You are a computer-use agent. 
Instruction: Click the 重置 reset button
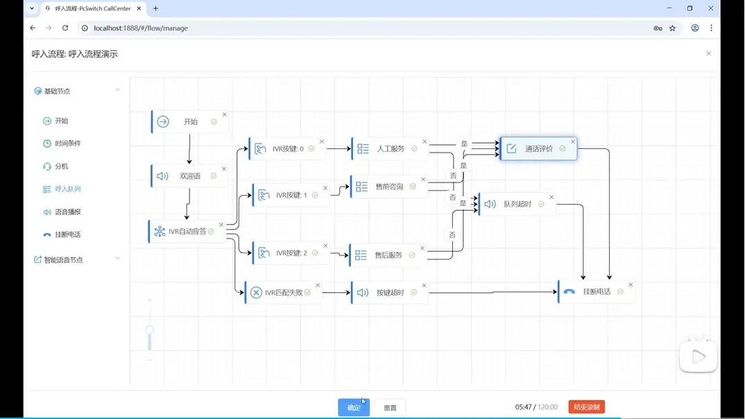(390, 408)
